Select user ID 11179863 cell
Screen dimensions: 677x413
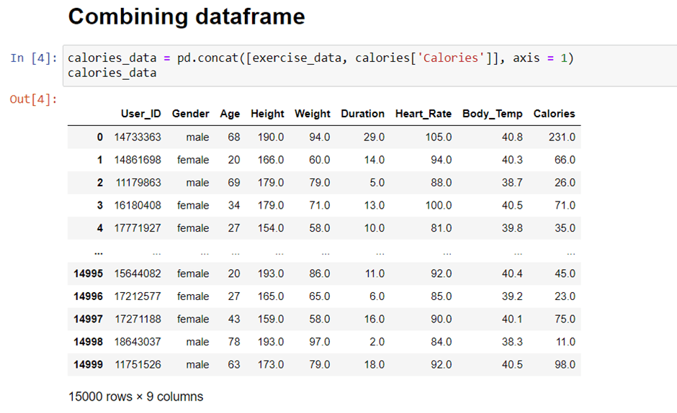(x=138, y=183)
